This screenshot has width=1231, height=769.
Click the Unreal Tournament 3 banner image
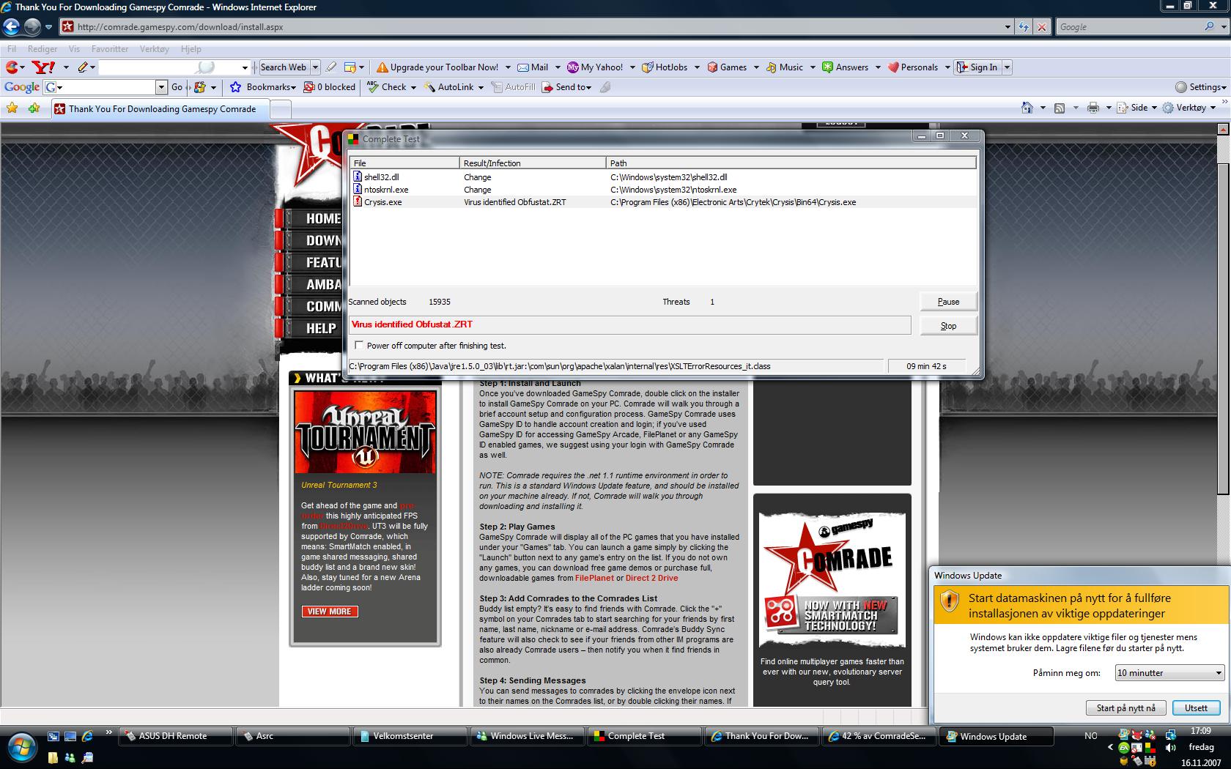coord(365,432)
